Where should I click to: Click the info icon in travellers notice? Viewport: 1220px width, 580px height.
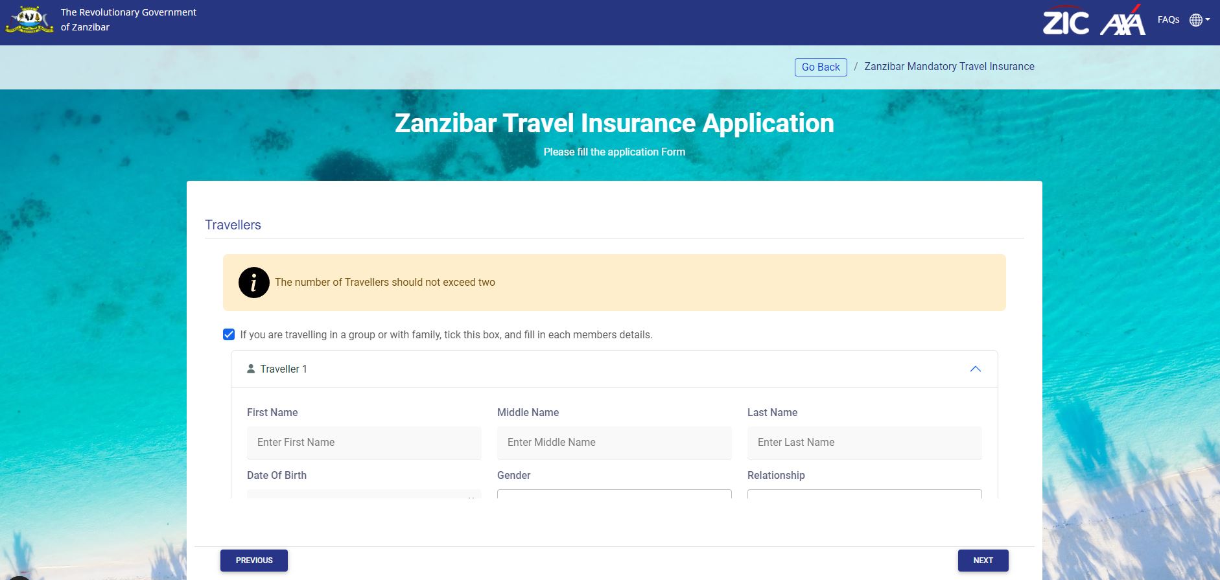[254, 283]
